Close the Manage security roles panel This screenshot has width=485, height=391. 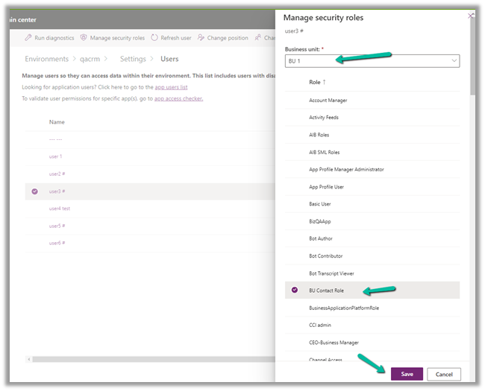(x=470, y=15)
